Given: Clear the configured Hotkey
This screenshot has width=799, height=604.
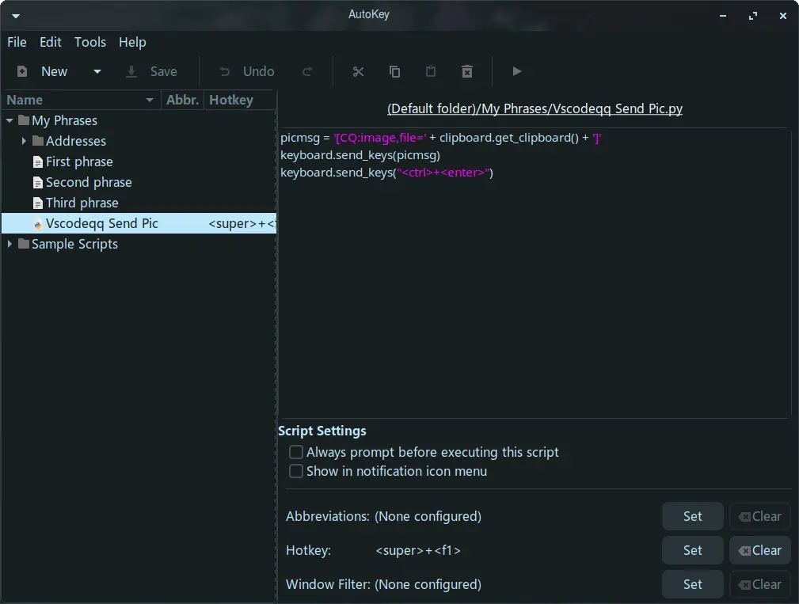Looking at the screenshot, I should tap(759, 550).
